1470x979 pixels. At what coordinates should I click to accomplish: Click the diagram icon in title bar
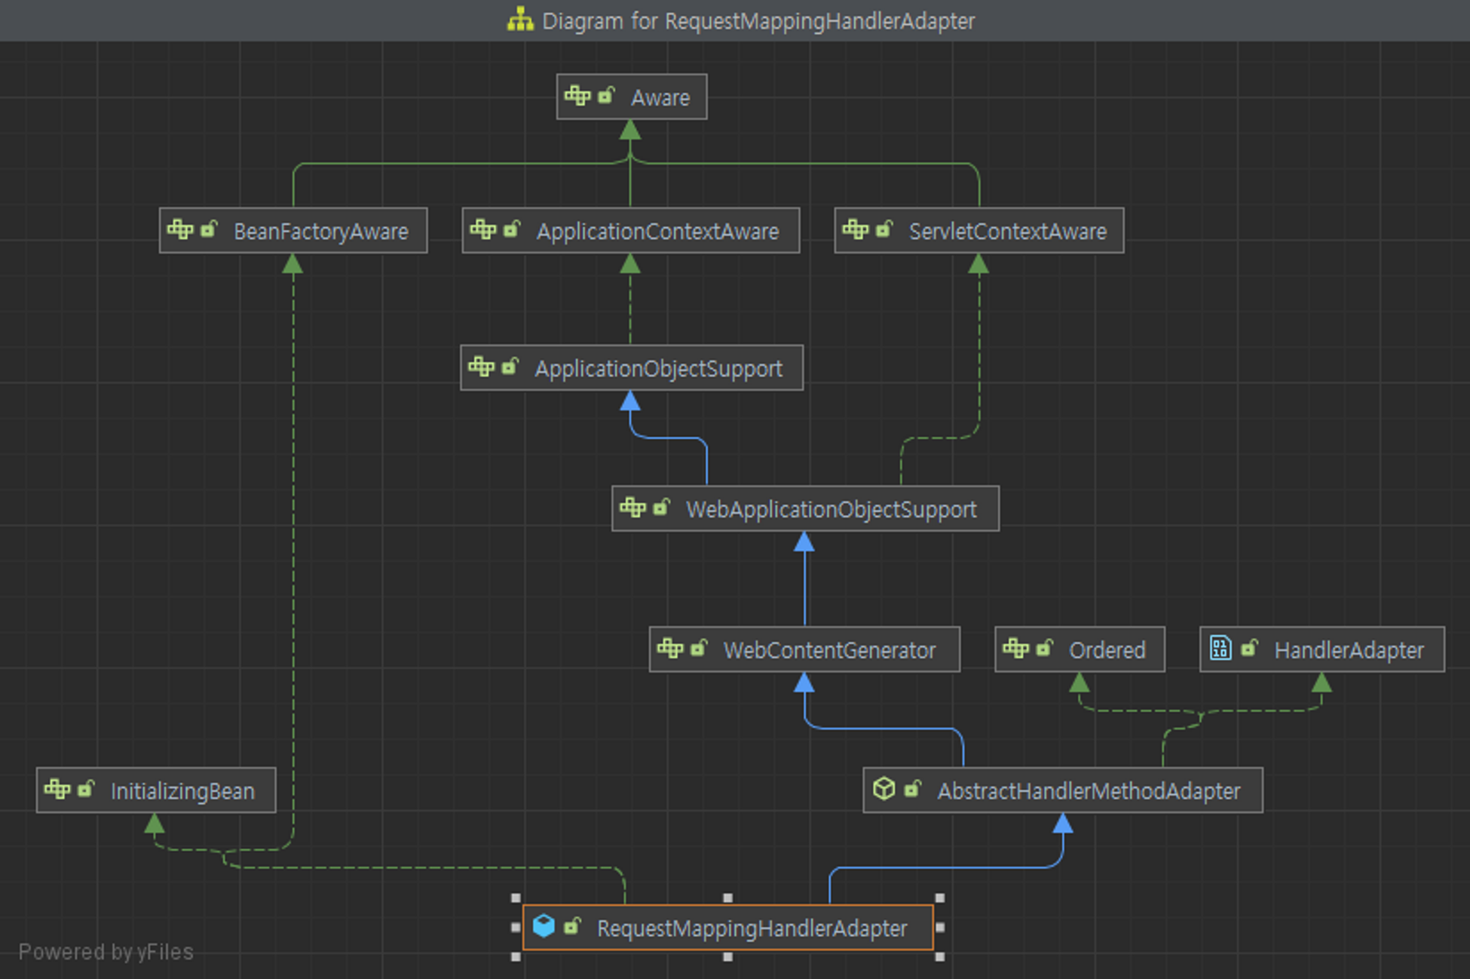click(520, 20)
